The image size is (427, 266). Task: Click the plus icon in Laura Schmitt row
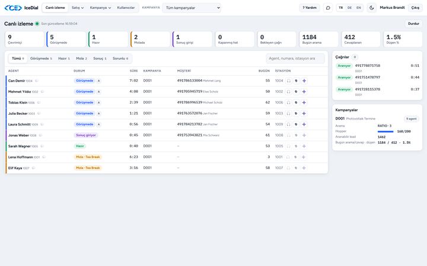[x=304, y=124]
